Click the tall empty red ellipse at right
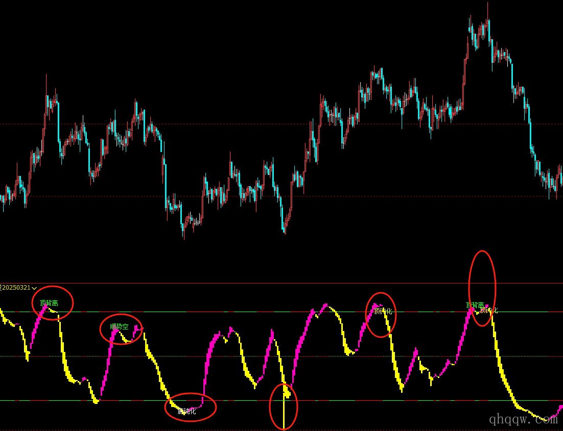563x431 pixels. [482, 255]
